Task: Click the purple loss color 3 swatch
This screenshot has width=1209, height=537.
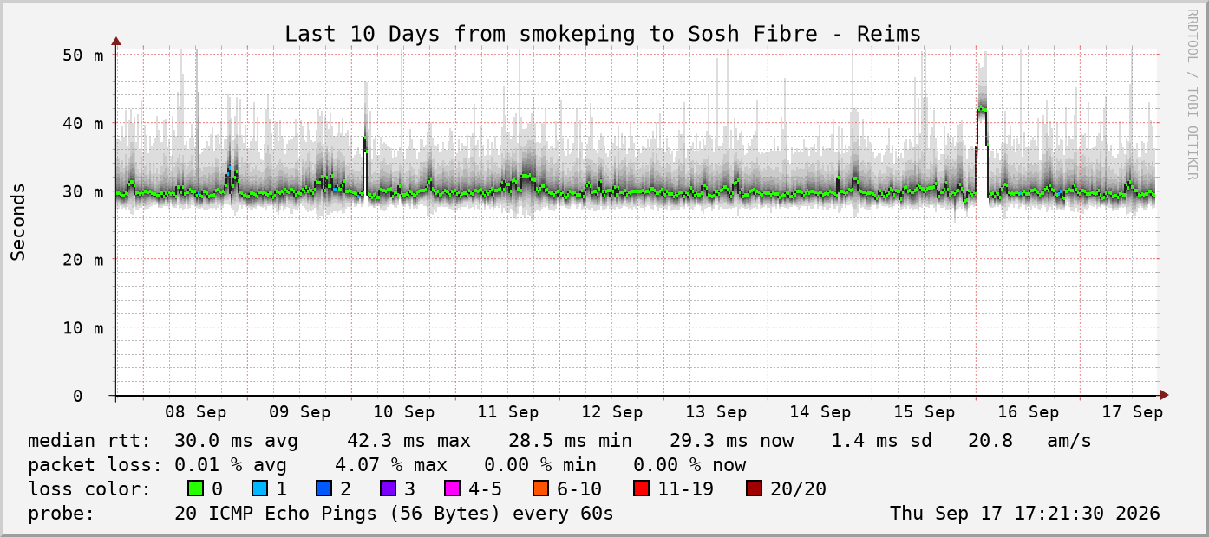Action: (388, 488)
